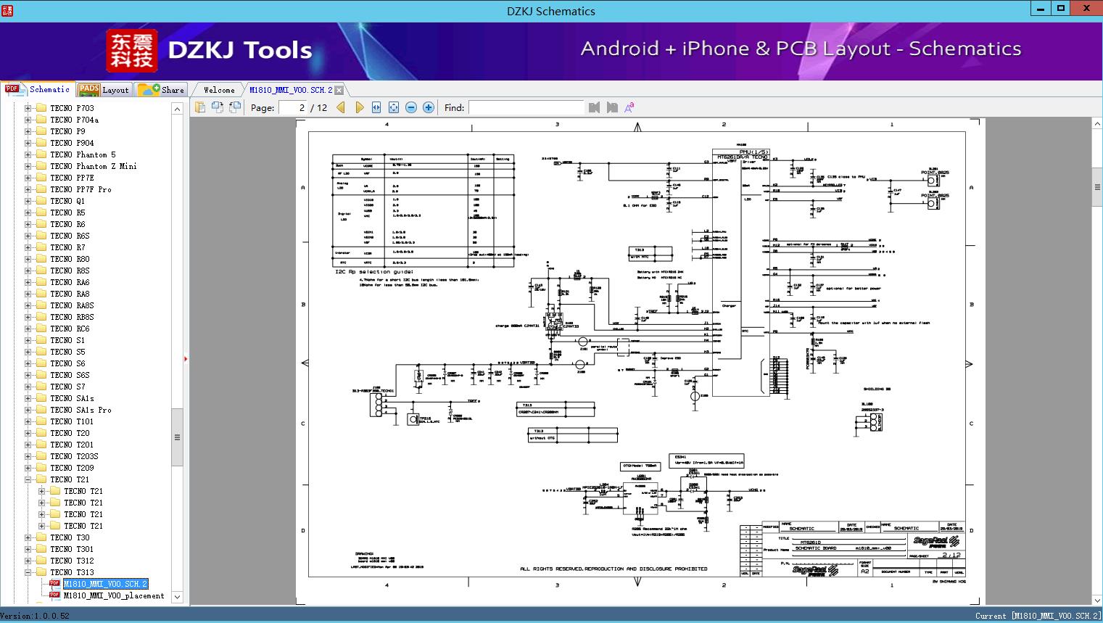This screenshot has width=1103, height=623.
Task: Switch to the PADS Layout tab
Action: click(104, 89)
